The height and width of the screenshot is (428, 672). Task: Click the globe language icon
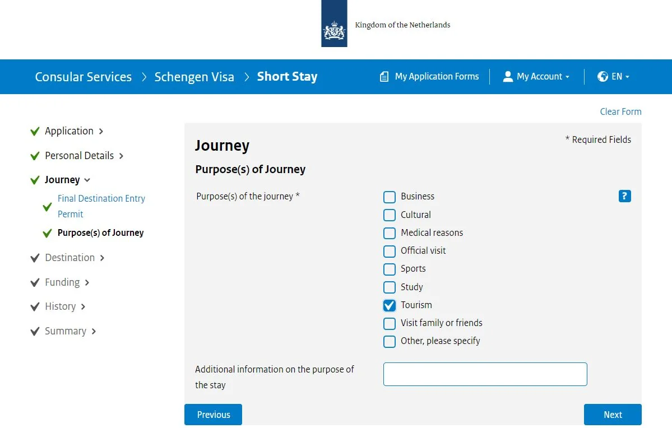603,76
